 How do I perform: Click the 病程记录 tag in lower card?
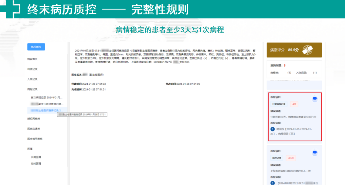(x=277, y=158)
